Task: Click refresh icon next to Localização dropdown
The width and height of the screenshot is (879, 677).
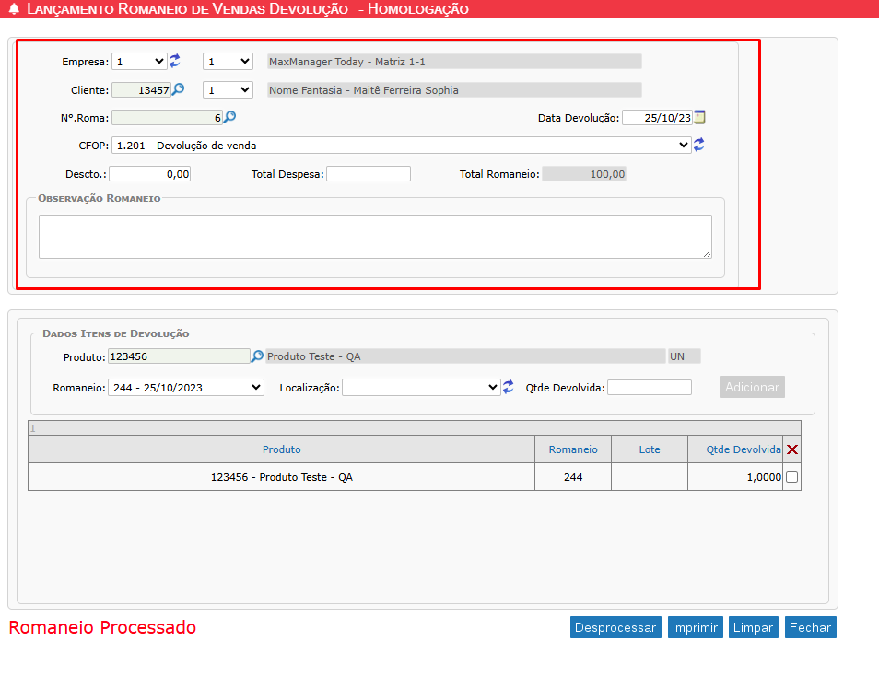Action: click(508, 387)
